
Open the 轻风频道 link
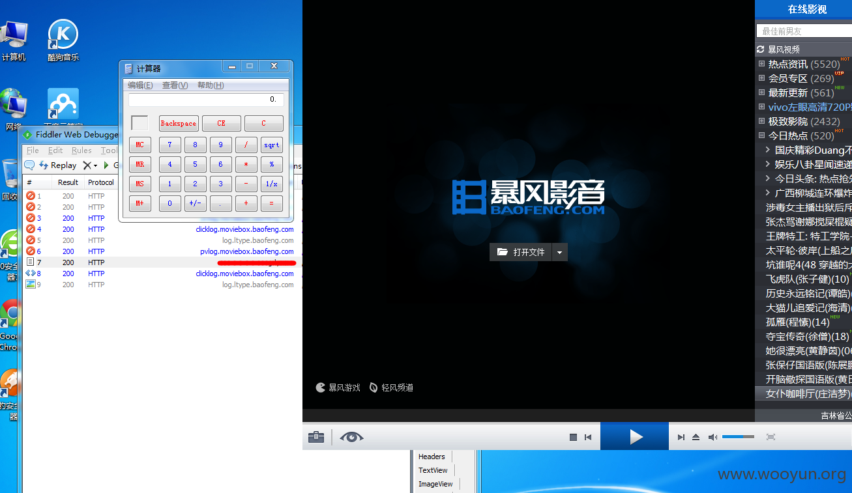click(x=391, y=387)
